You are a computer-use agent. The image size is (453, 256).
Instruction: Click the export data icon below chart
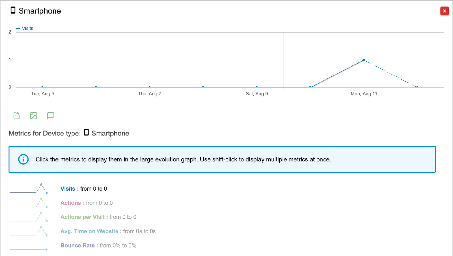(17, 116)
